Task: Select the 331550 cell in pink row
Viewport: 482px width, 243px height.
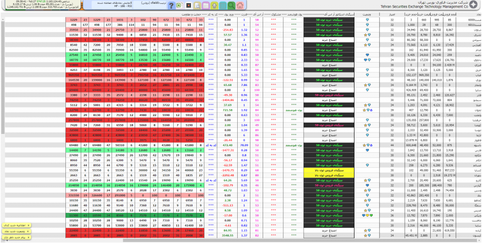Action: point(74,195)
